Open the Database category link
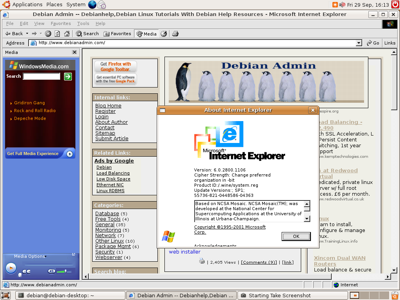Viewport: 400px width, 300px height. click(x=107, y=214)
